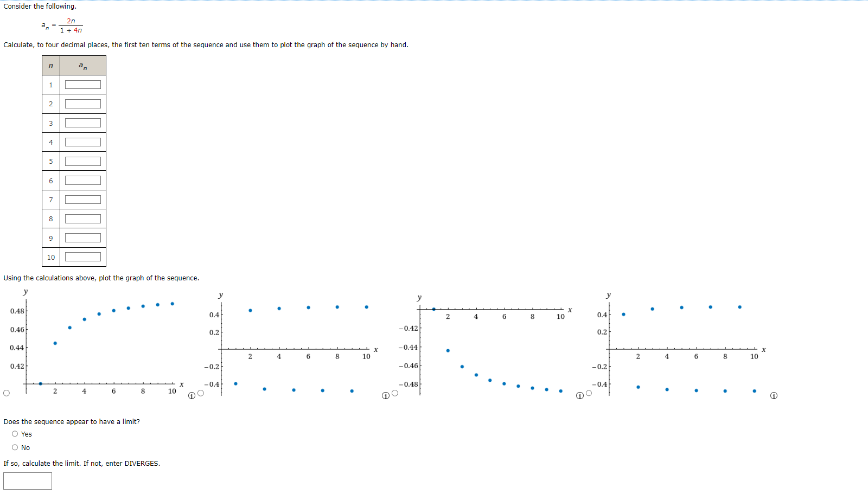Click the answer field for n equals 7
Image resolution: width=868 pixels, height=494 pixels.
pyautogui.click(x=82, y=199)
